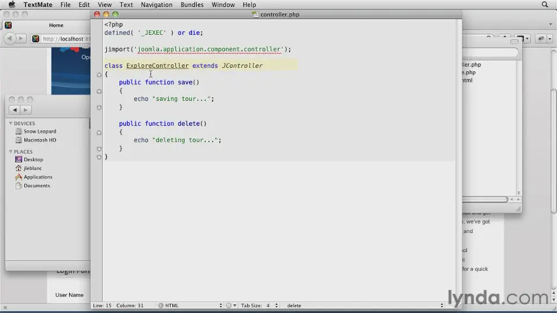
Task: Collapse fold marker beside class opening brace
Action: 99,75
